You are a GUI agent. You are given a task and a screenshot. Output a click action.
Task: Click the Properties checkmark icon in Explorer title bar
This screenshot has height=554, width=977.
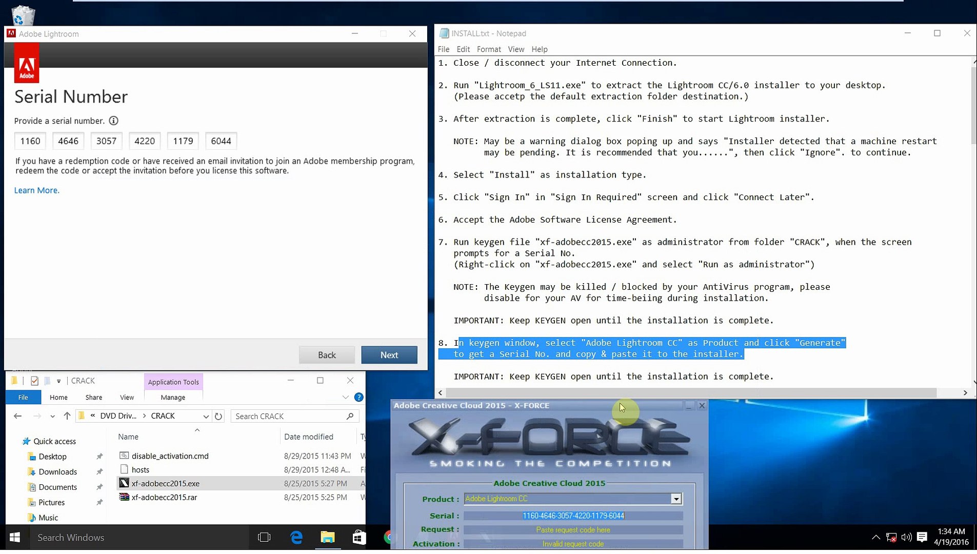[34, 381]
